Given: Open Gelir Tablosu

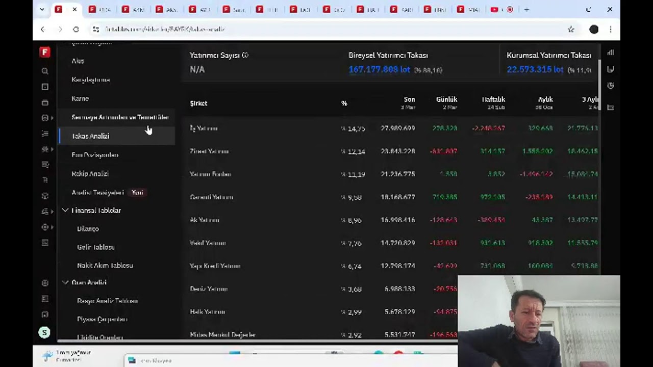Looking at the screenshot, I should (x=95, y=247).
